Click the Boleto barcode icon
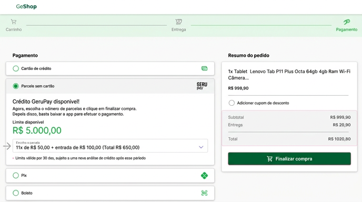This screenshot has height=202, width=362. [x=204, y=193]
